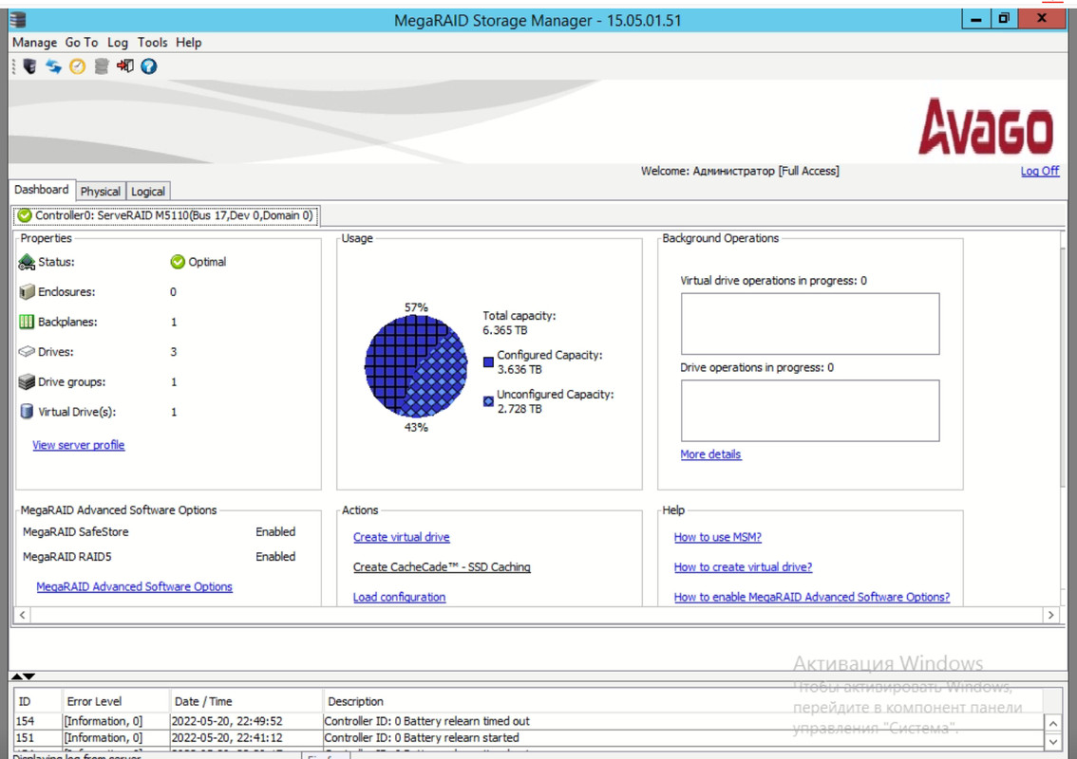Click the toolbar drag handle grip

point(13,66)
